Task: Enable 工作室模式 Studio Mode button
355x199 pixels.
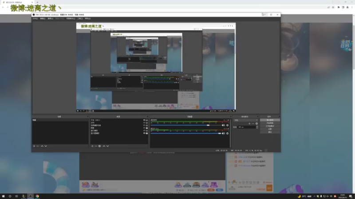Action: tap(270, 126)
